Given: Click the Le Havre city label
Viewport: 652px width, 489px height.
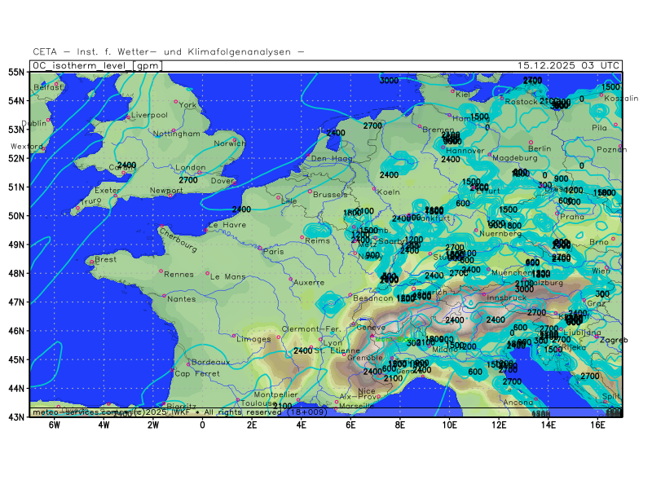Looking at the screenshot, I should pyautogui.click(x=227, y=224).
